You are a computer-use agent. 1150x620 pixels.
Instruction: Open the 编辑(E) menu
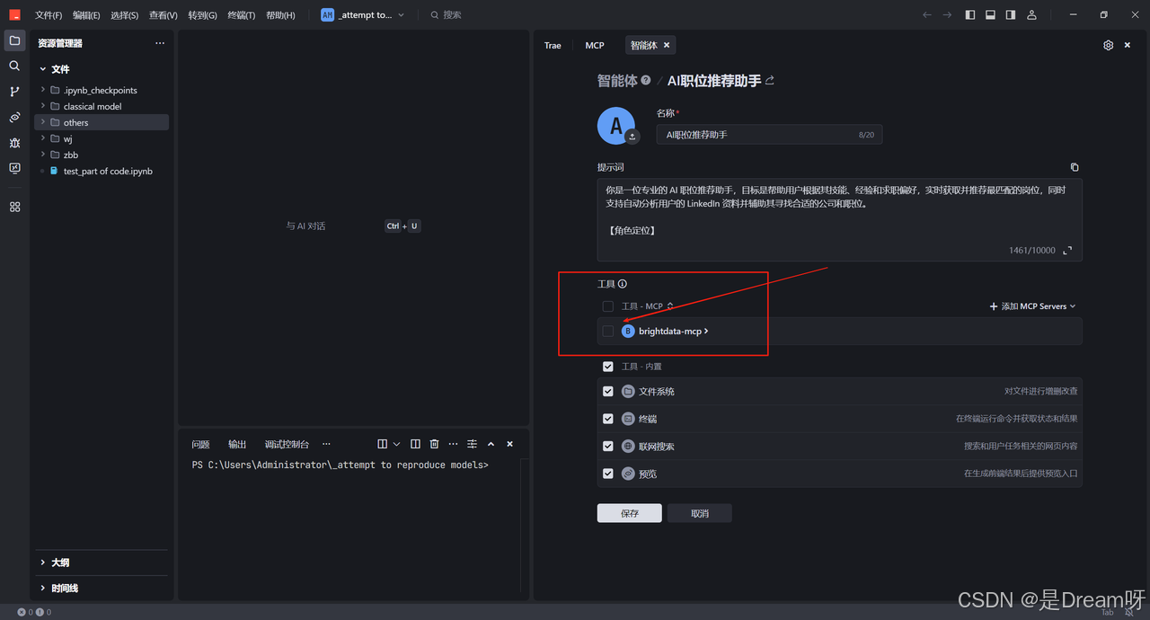pyautogui.click(x=86, y=15)
